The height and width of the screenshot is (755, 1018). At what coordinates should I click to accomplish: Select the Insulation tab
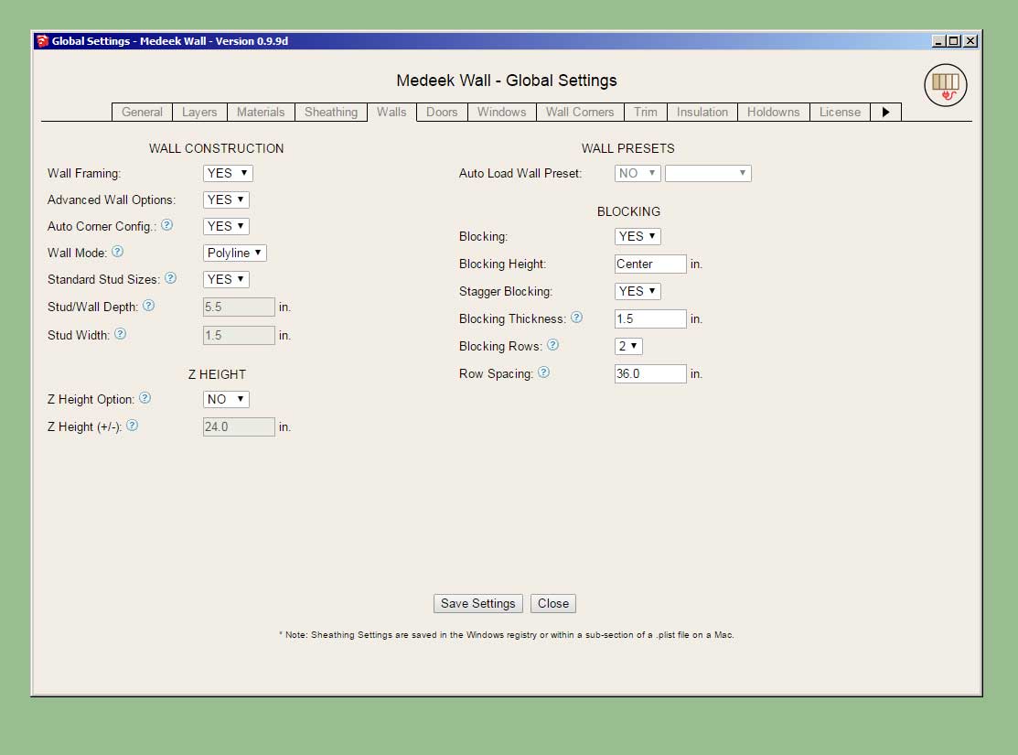pos(702,112)
